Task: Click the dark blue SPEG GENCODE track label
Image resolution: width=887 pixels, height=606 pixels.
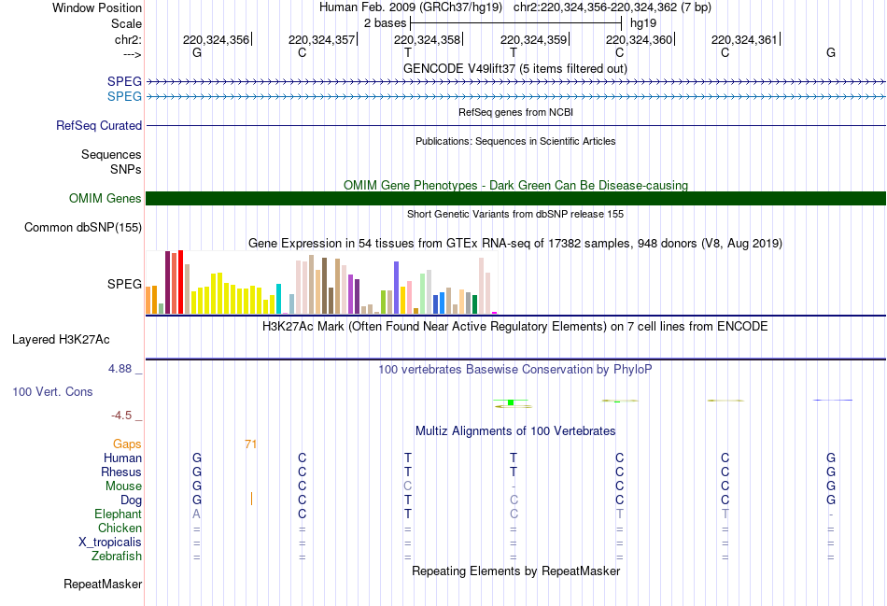Action: click(124, 81)
